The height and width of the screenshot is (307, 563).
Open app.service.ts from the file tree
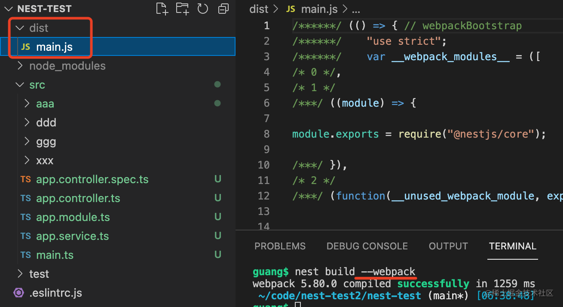pyautogui.click(x=72, y=236)
